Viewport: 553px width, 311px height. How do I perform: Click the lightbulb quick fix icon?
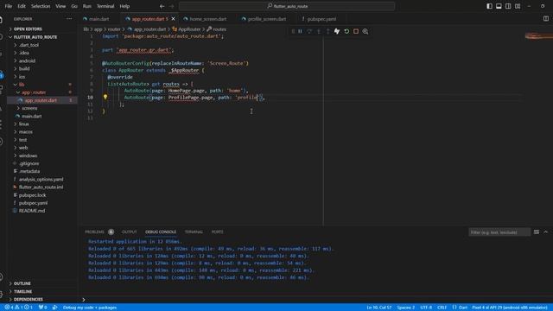coord(105,97)
